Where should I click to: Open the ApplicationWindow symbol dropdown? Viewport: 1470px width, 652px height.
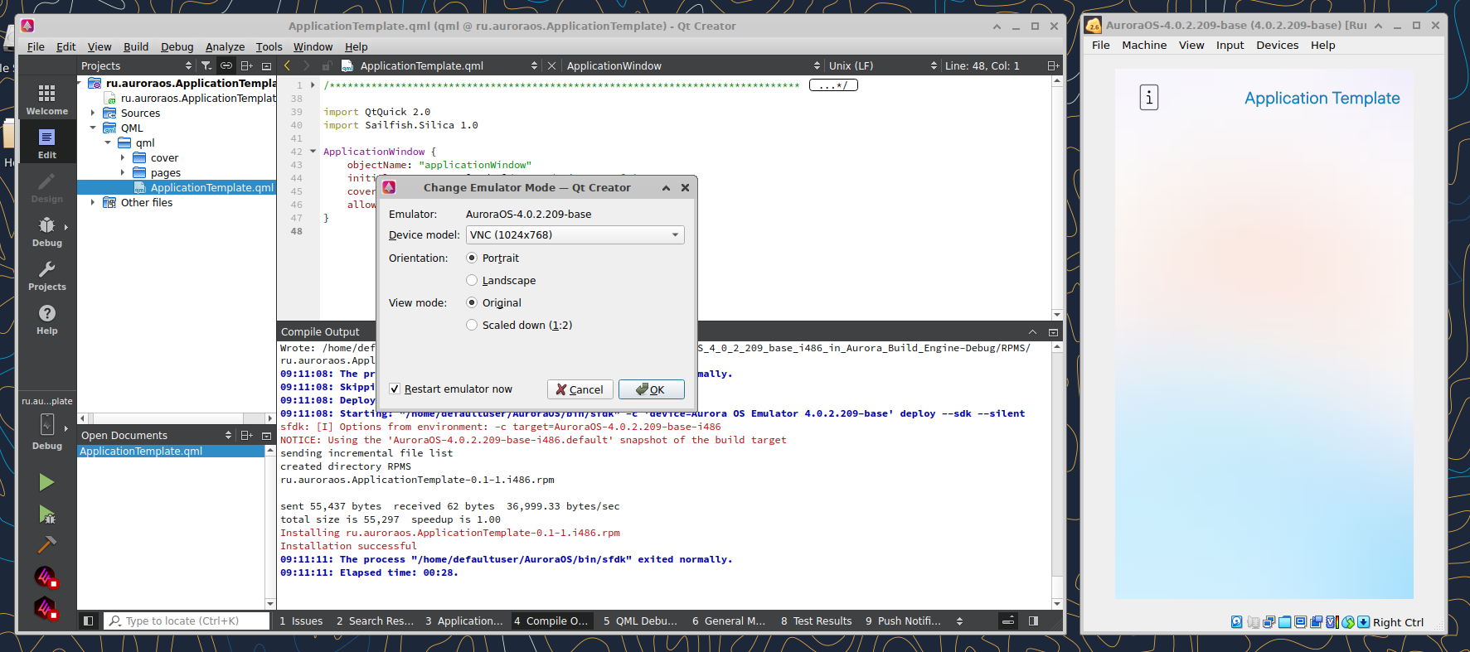click(693, 65)
